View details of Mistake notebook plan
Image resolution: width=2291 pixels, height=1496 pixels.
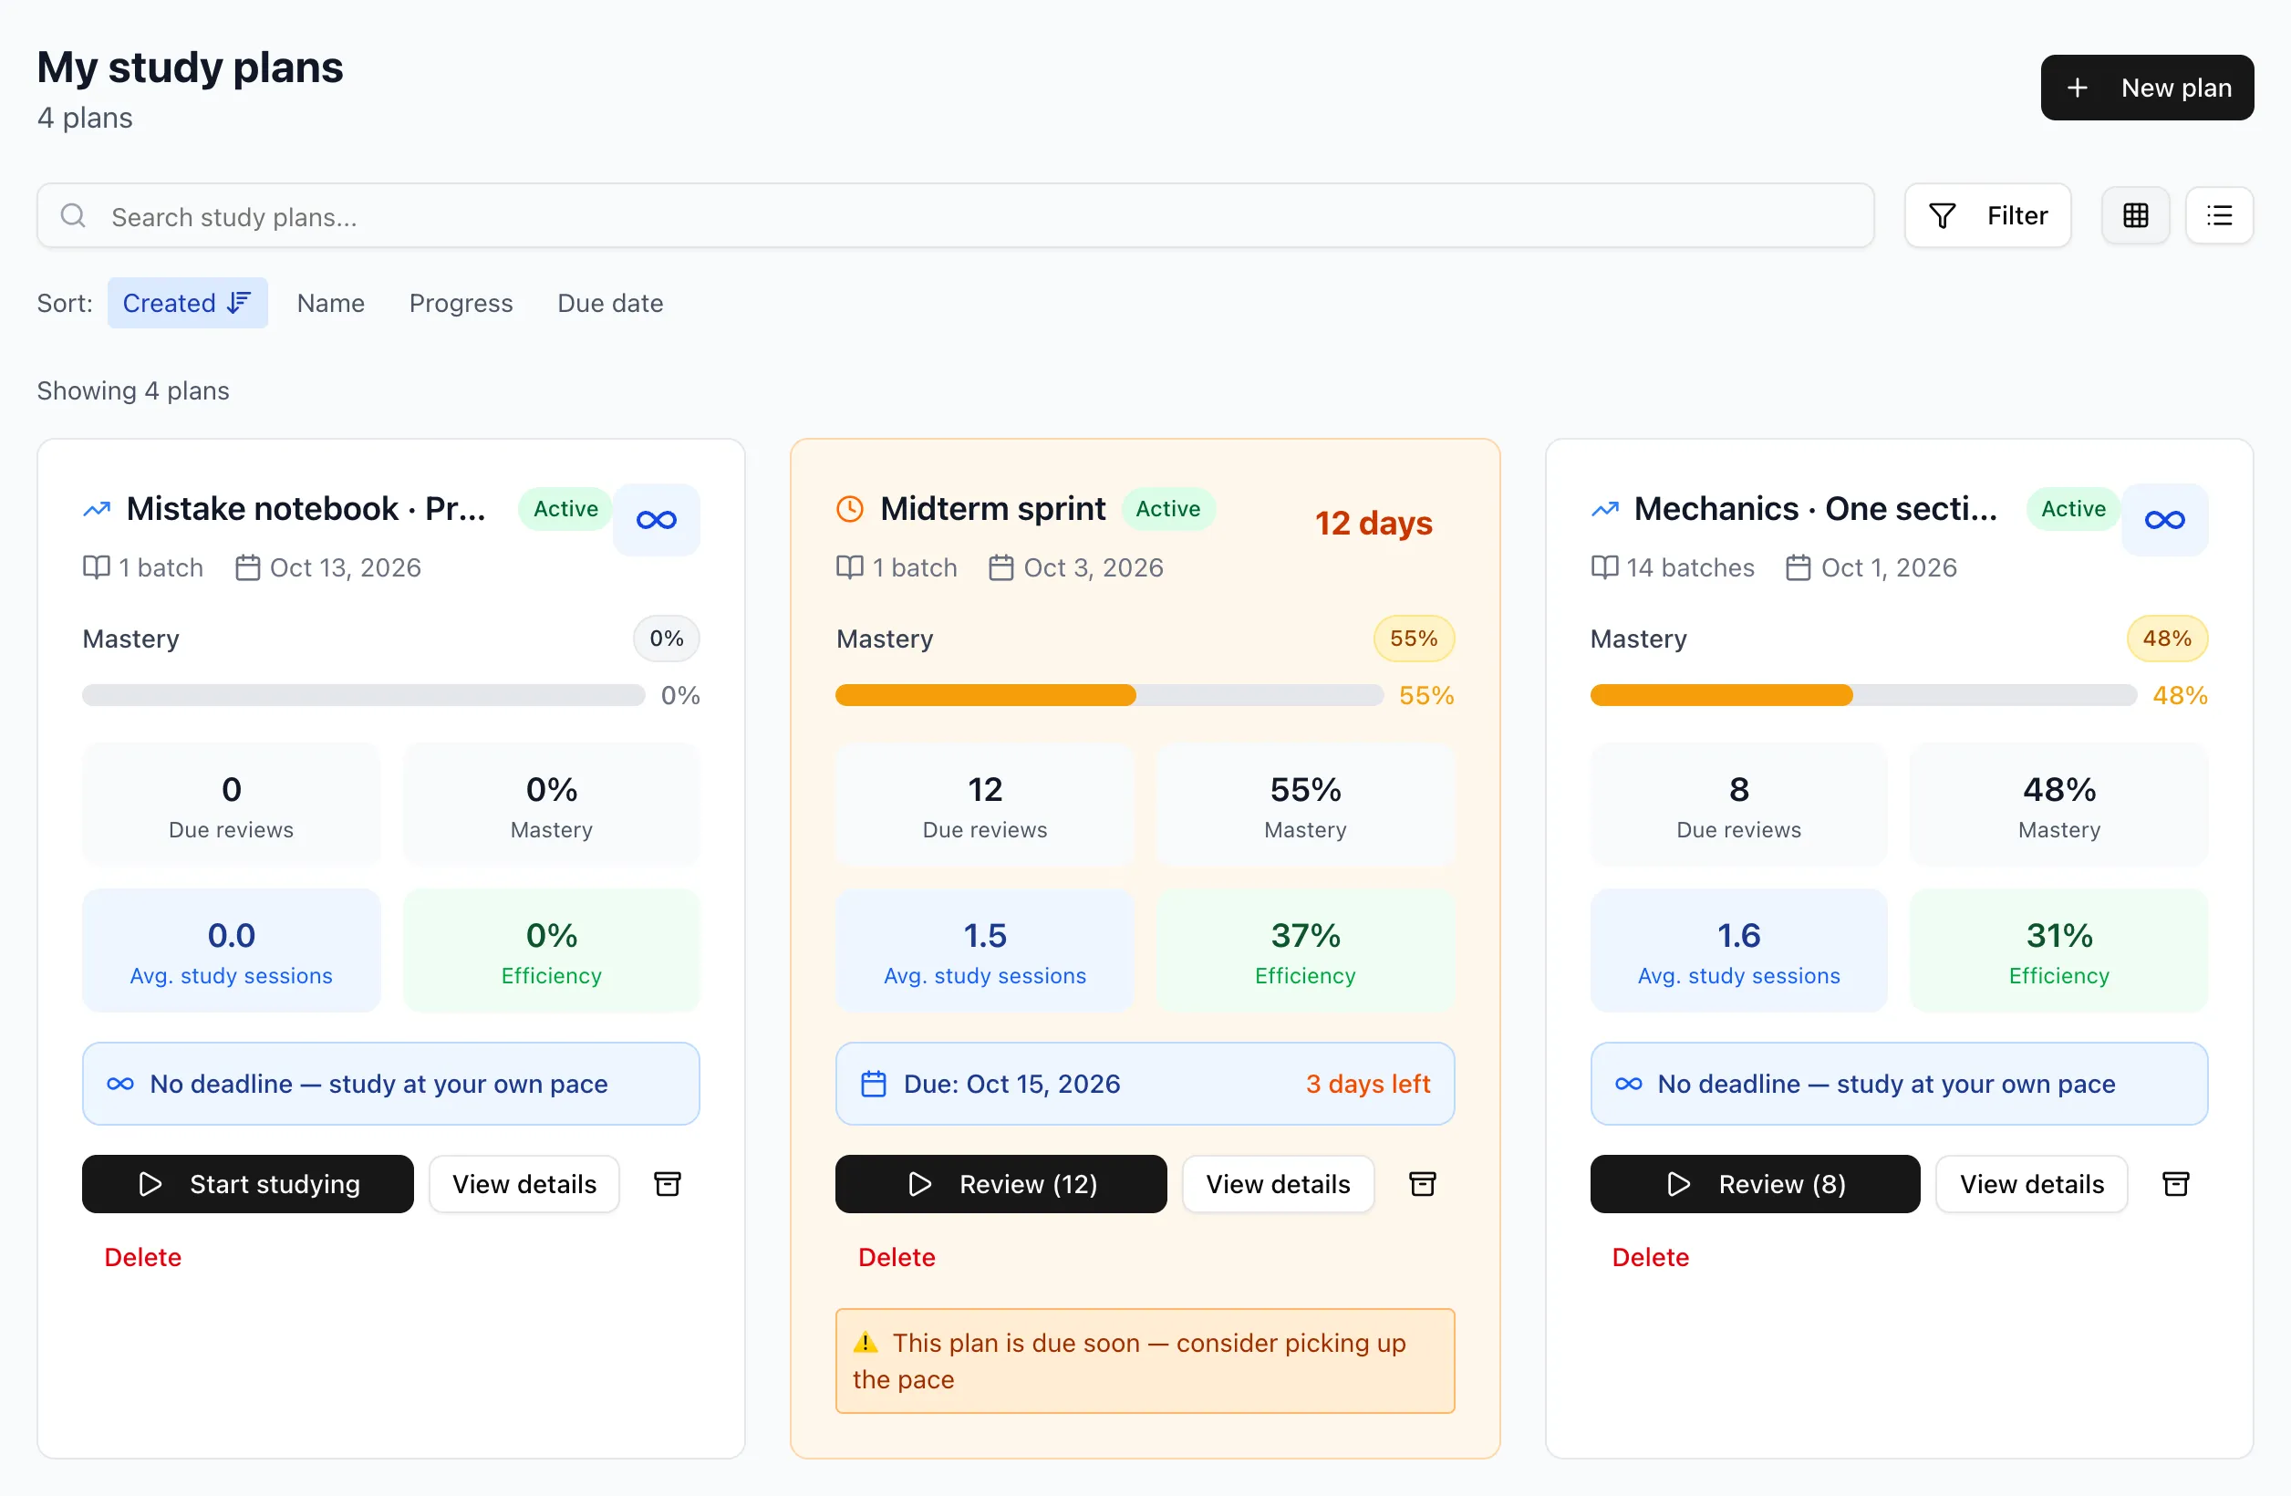coord(524,1184)
